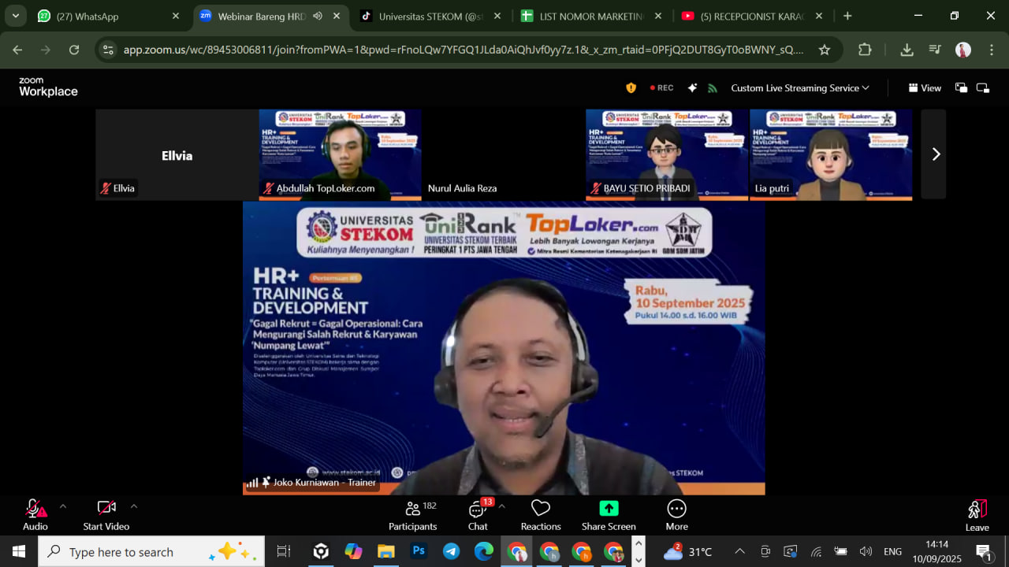The image size is (1009, 567).
Task: Open the View layout menu
Action: point(925,88)
